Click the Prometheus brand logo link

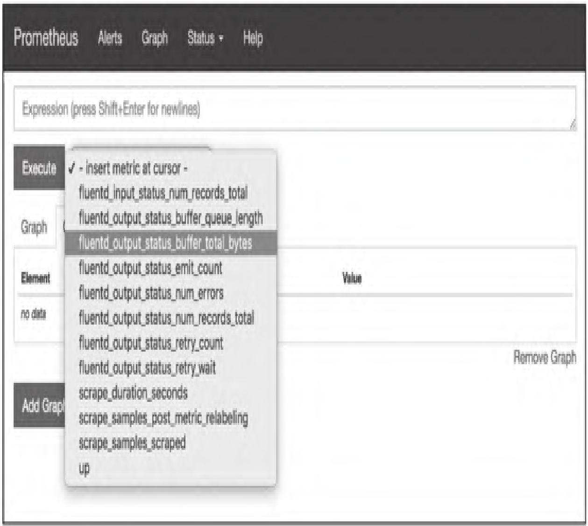point(46,37)
